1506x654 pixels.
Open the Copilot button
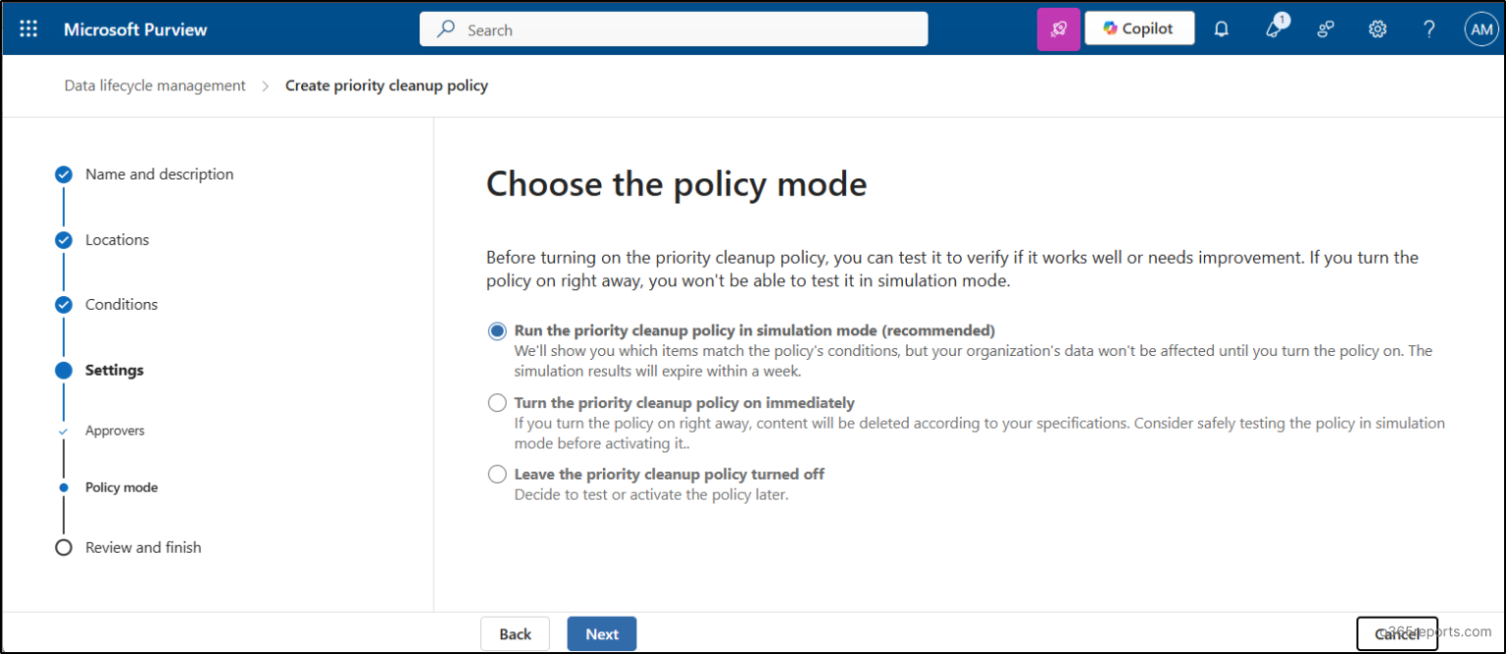pos(1139,28)
